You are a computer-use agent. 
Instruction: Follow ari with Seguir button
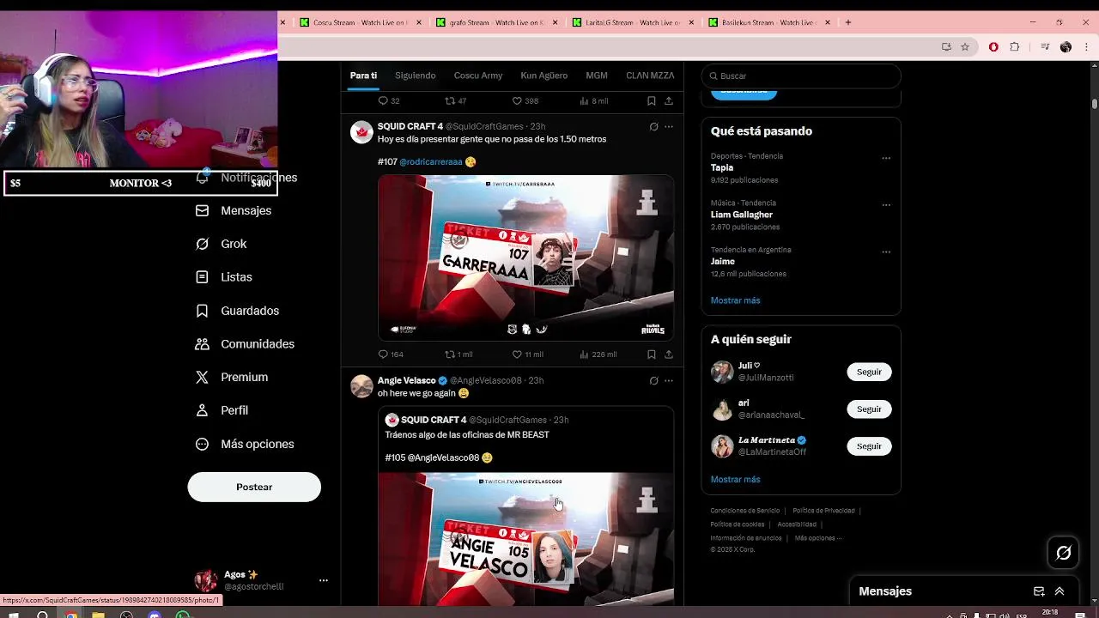tap(869, 409)
